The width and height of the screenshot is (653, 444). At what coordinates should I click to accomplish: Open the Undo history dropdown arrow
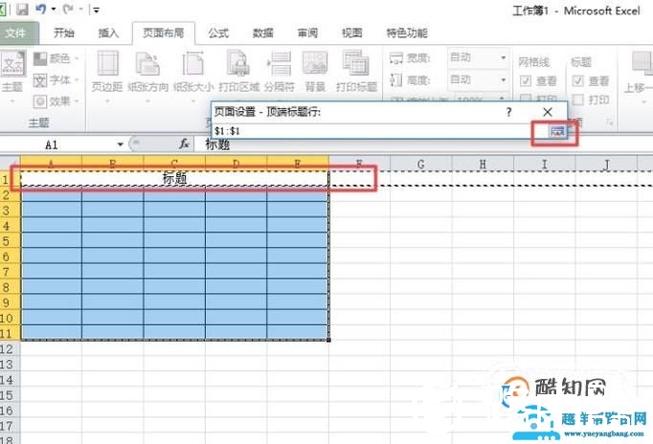click(x=54, y=10)
